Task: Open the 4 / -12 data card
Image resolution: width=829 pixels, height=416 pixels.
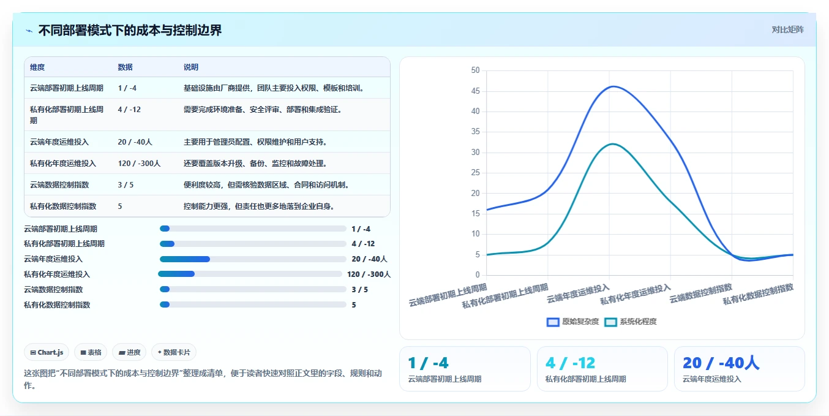Action: [x=602, y=368]
